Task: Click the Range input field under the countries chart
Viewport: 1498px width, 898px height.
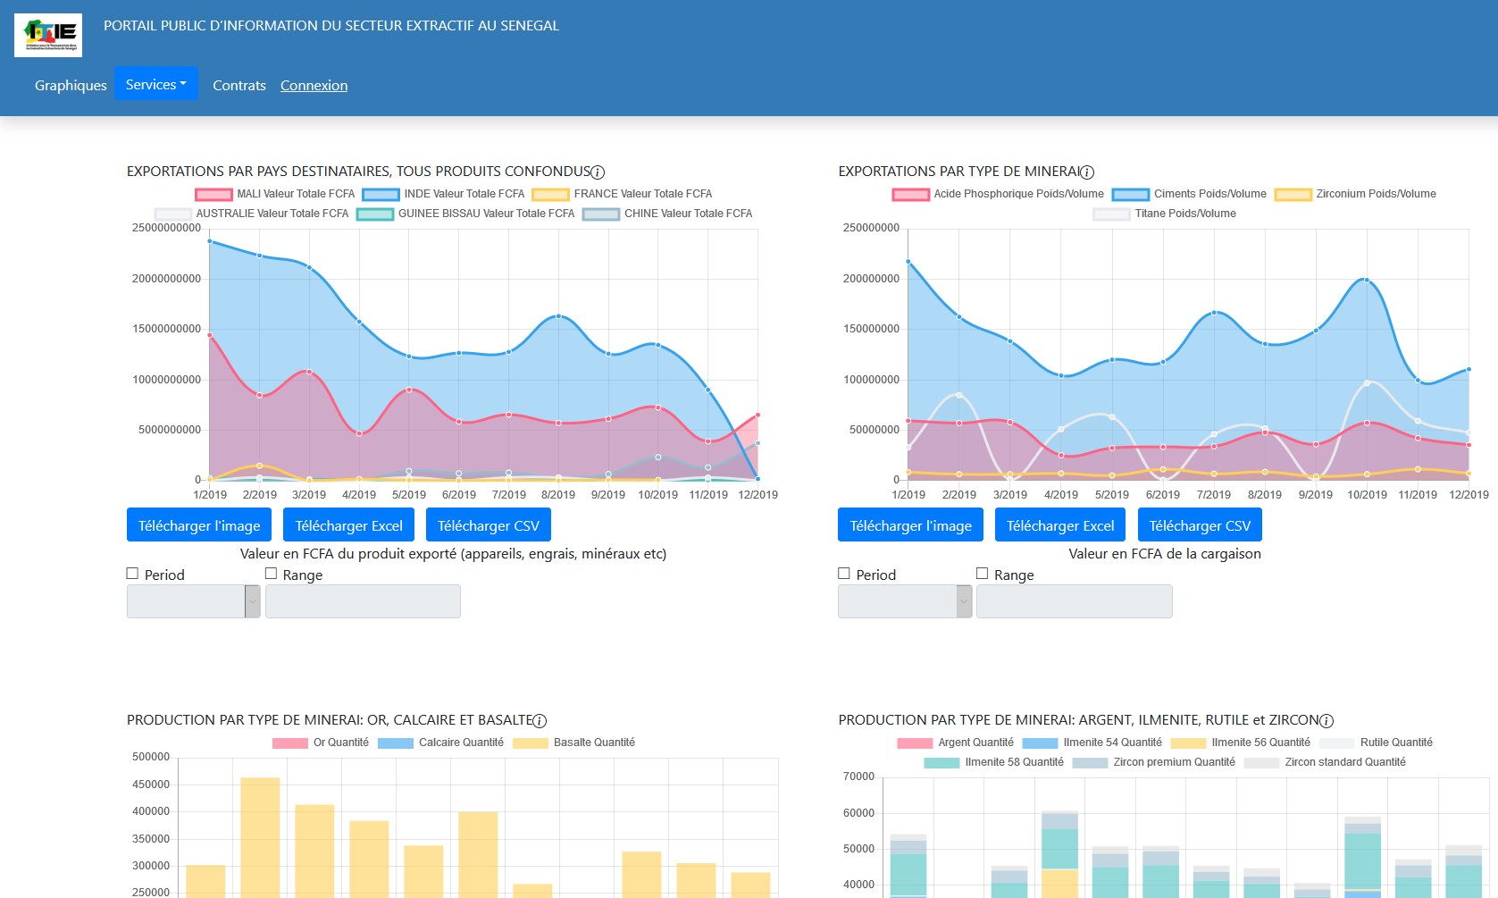Action: click(x=363, y=601)
